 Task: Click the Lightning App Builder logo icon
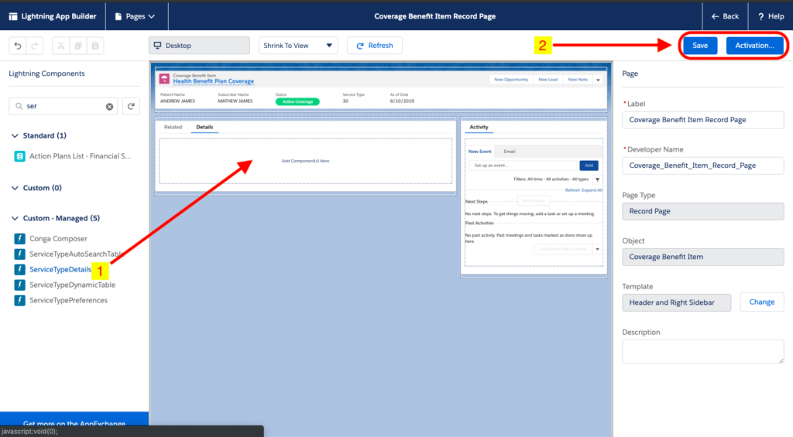[x=13, y=16]
